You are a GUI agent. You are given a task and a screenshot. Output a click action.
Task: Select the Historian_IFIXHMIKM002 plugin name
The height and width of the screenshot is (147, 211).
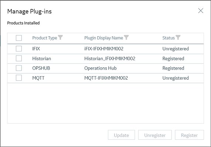point(110,59)
